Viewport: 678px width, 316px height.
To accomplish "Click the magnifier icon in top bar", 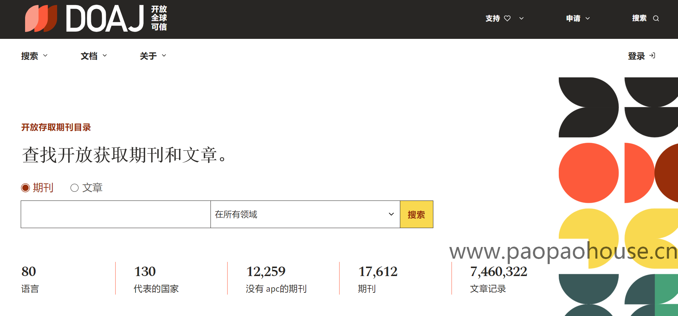I will (656, 19).
